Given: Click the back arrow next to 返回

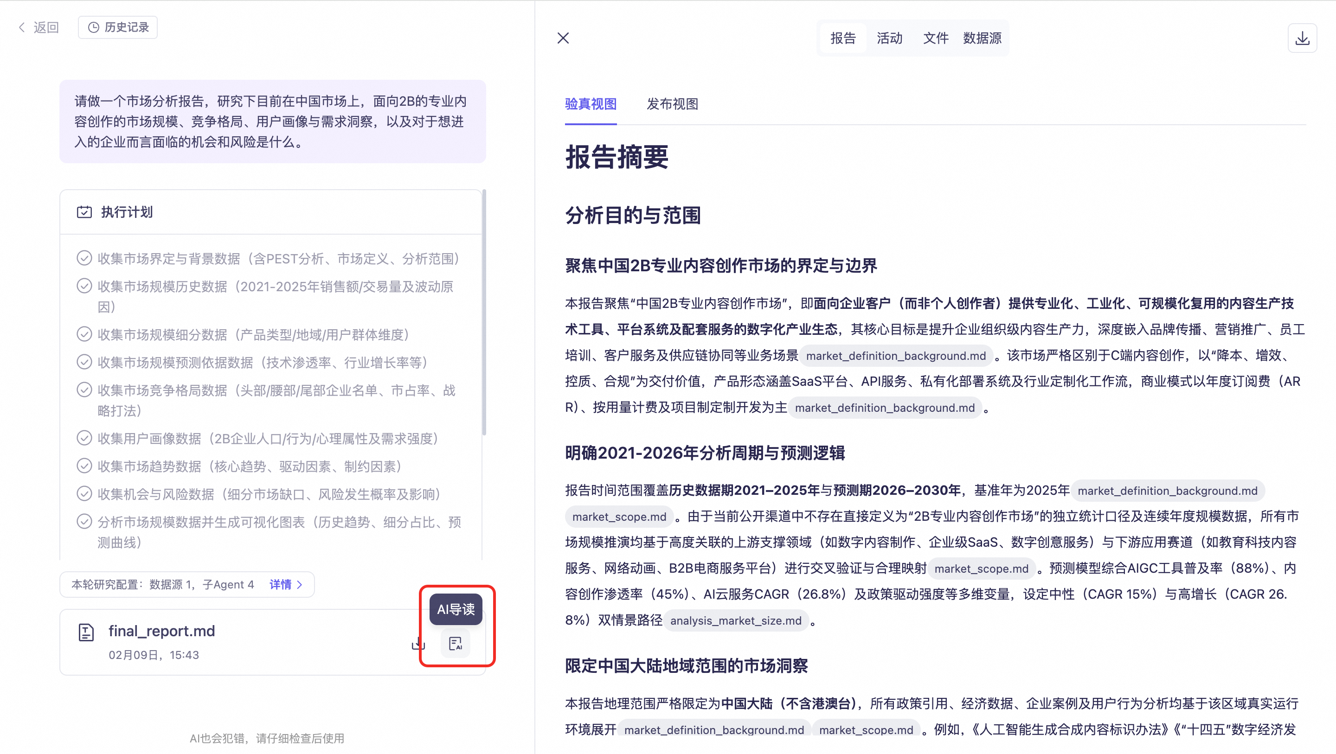Looking at the screenshot, I should click(x=22, y=27).
